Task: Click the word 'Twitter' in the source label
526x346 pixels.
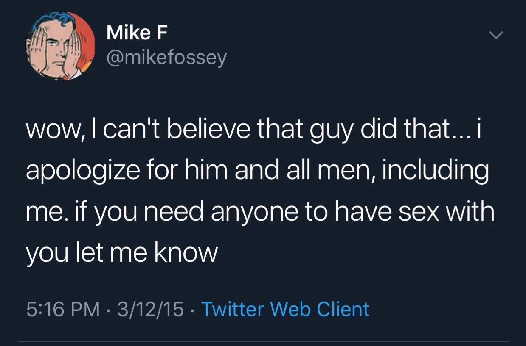Action: tap(232, 309)
